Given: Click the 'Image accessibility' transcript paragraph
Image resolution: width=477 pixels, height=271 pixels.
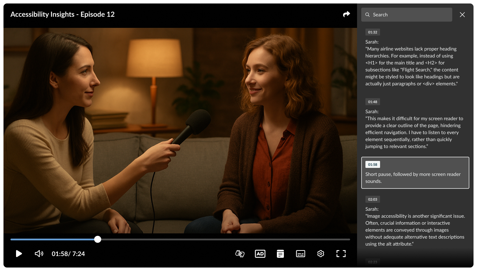Looking at the screenshot, I should tap(415, 230).
